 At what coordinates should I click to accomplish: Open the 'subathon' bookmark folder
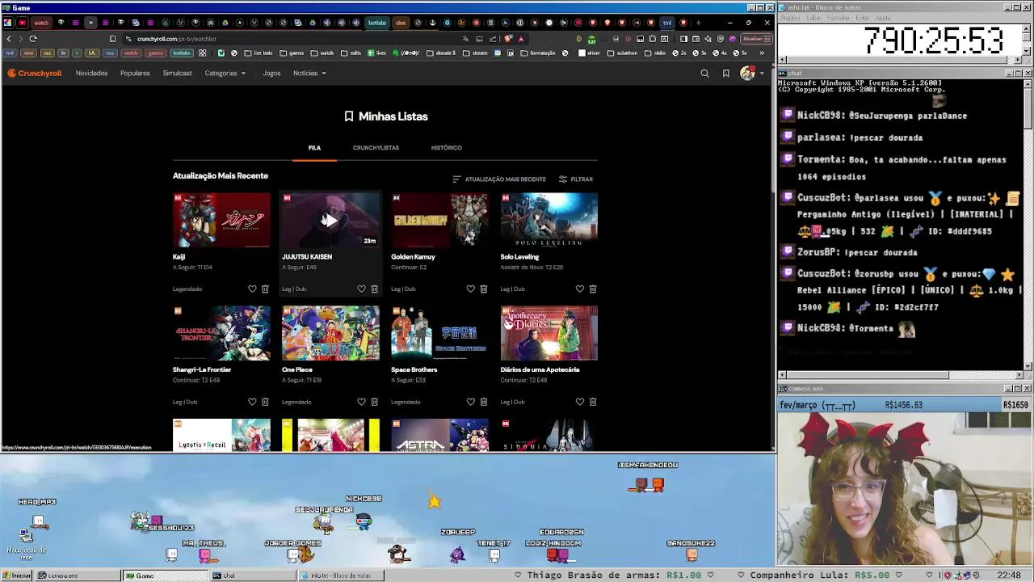pos(622,53)
